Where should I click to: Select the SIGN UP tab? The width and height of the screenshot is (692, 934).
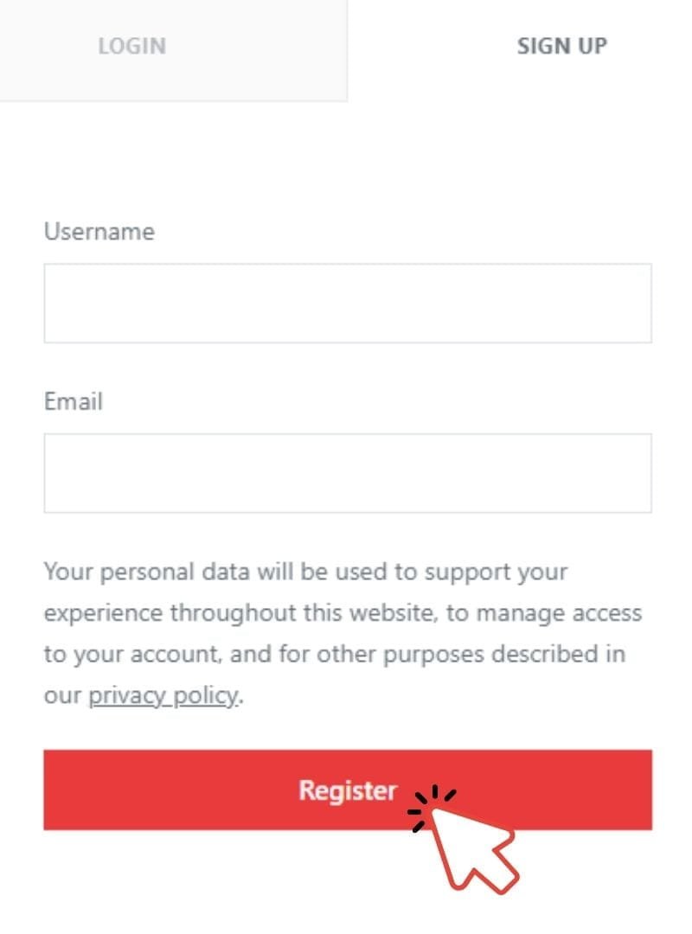561,46
